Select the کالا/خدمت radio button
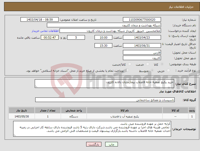The image size is (200, 151). tap(130, 64)
